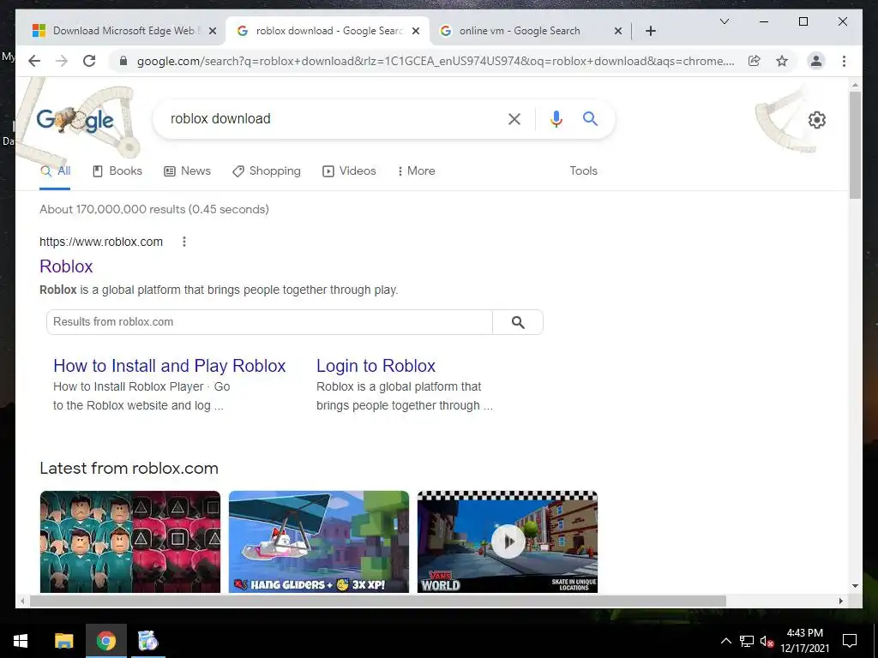878x658 pixels.
Task: Submit search with magnifier icon
Action: tap(590, 118)
